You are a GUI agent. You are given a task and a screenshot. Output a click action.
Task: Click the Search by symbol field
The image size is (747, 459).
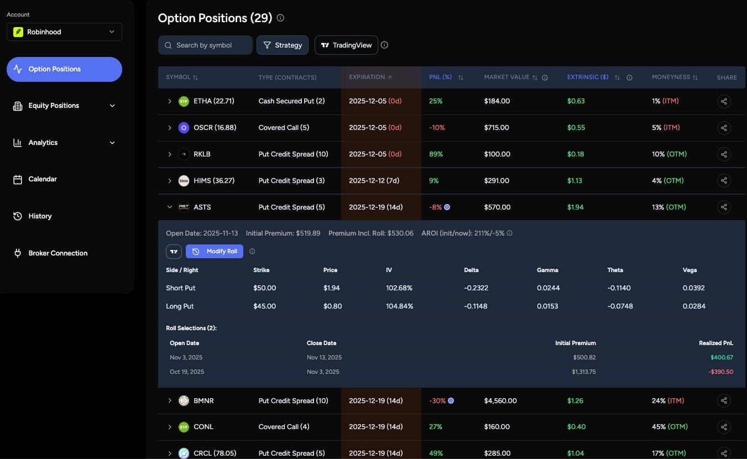[205, 45]
